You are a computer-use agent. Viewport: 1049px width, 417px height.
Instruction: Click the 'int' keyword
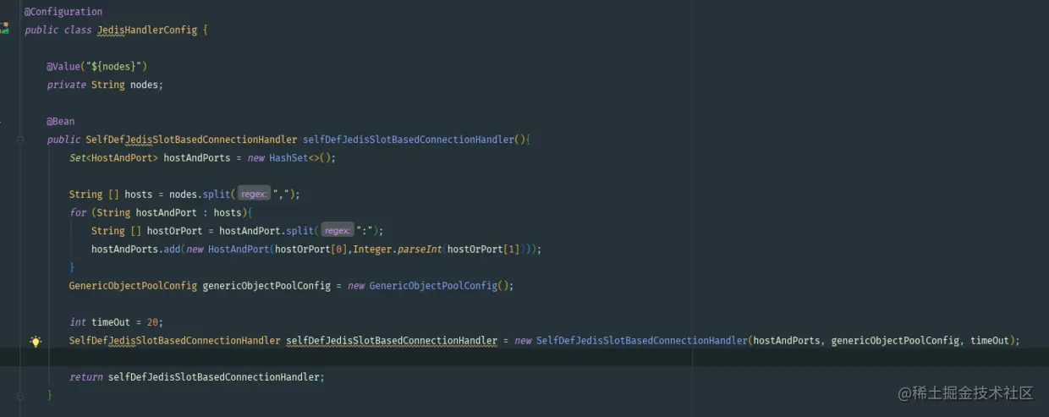pos(78,322)
